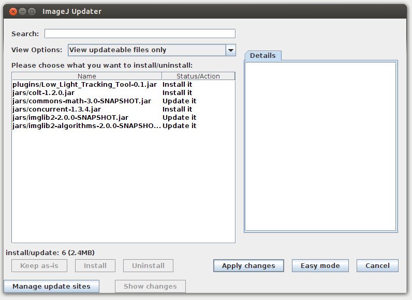Click the Search input field

click(x=140, y=34)
